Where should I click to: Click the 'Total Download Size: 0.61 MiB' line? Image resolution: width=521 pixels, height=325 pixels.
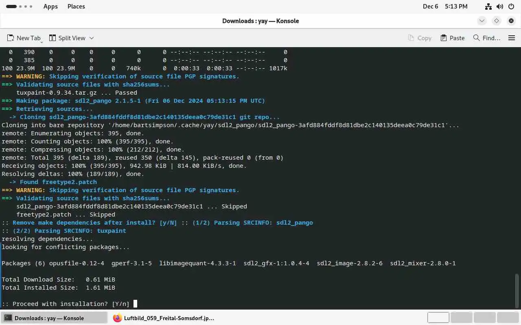58,279
